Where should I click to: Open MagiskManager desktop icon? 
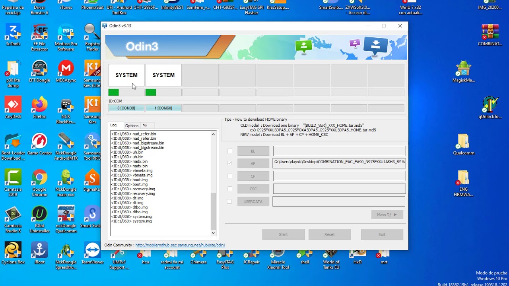point(464,71)
